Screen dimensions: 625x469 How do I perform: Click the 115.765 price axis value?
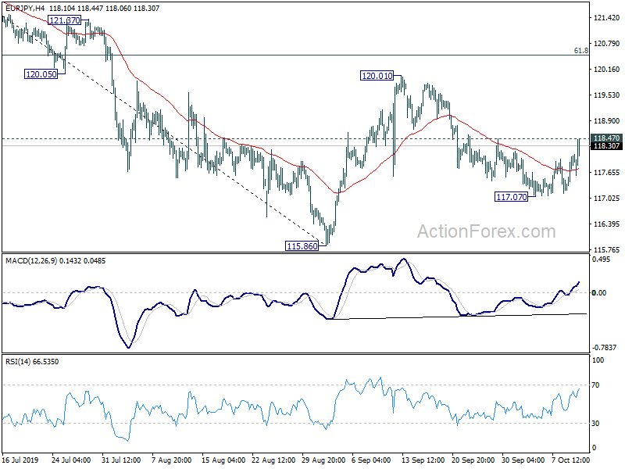[607, 249]
